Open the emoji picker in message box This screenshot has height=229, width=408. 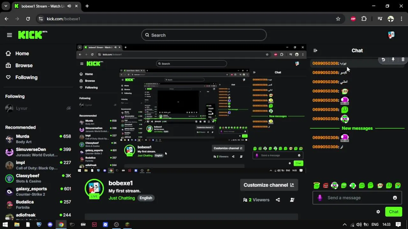pyautogui.click(x=395, y=198)
